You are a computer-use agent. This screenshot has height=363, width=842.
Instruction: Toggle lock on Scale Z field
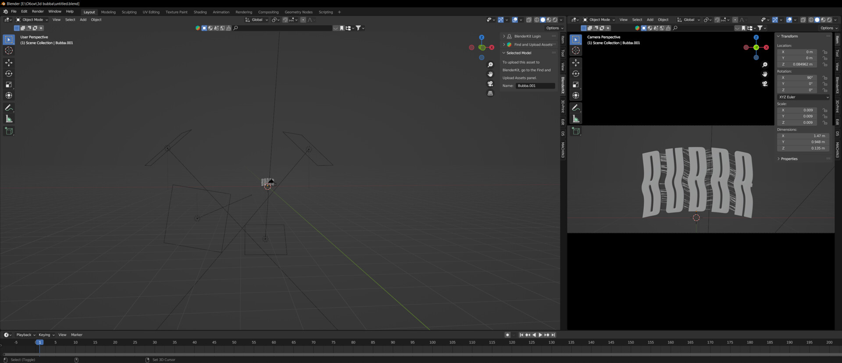point(825,123)
